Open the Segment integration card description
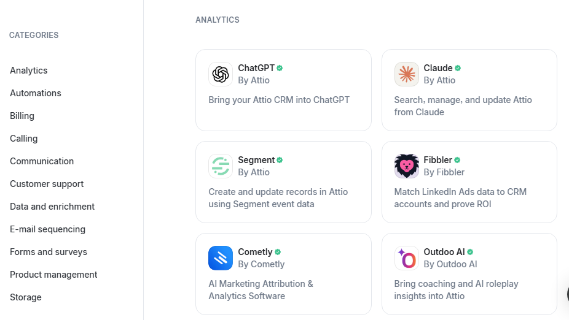 click(278, 198)
